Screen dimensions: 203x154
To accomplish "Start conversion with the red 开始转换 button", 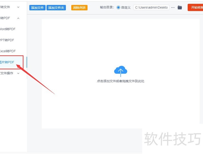I will coord(195,8).
